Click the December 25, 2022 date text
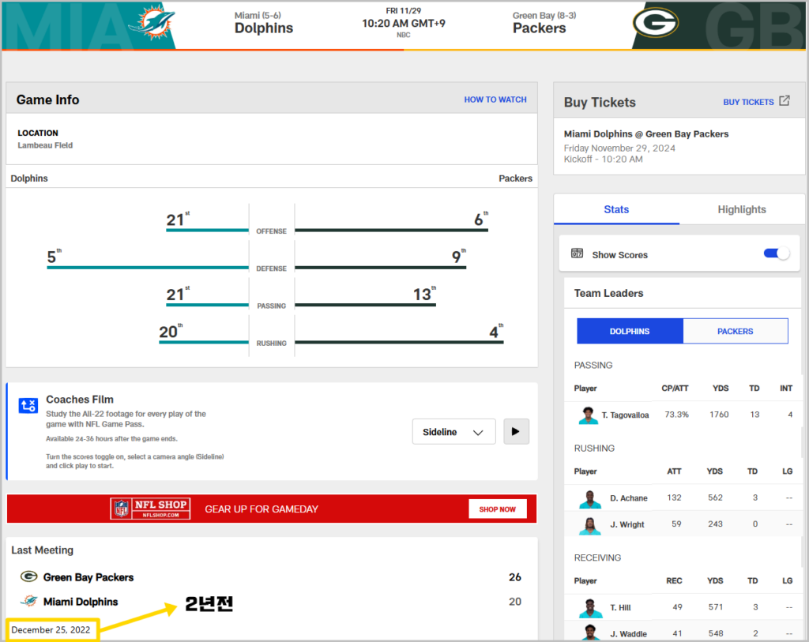Screen dimensions: 809x642 [x=51, y=629]
